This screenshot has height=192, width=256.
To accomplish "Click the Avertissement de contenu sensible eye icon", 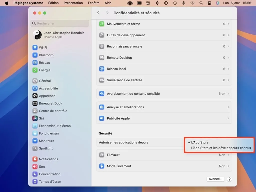I will (102, 93).
